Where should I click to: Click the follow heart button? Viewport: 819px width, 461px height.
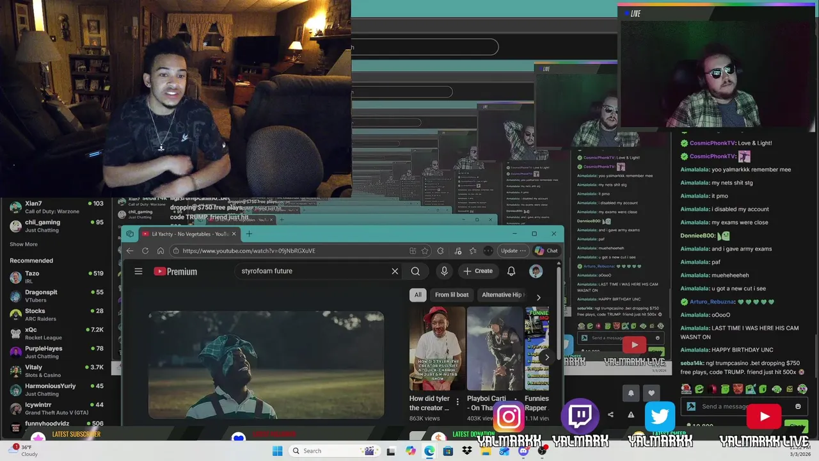[651, 393]
